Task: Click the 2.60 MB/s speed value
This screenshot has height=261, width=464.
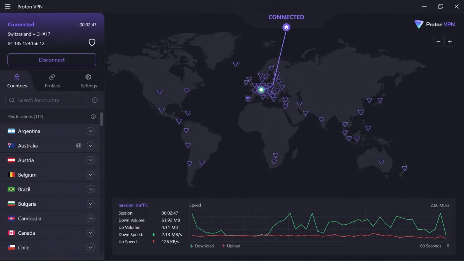Action: pyautogui.click(x=440, y=205)
